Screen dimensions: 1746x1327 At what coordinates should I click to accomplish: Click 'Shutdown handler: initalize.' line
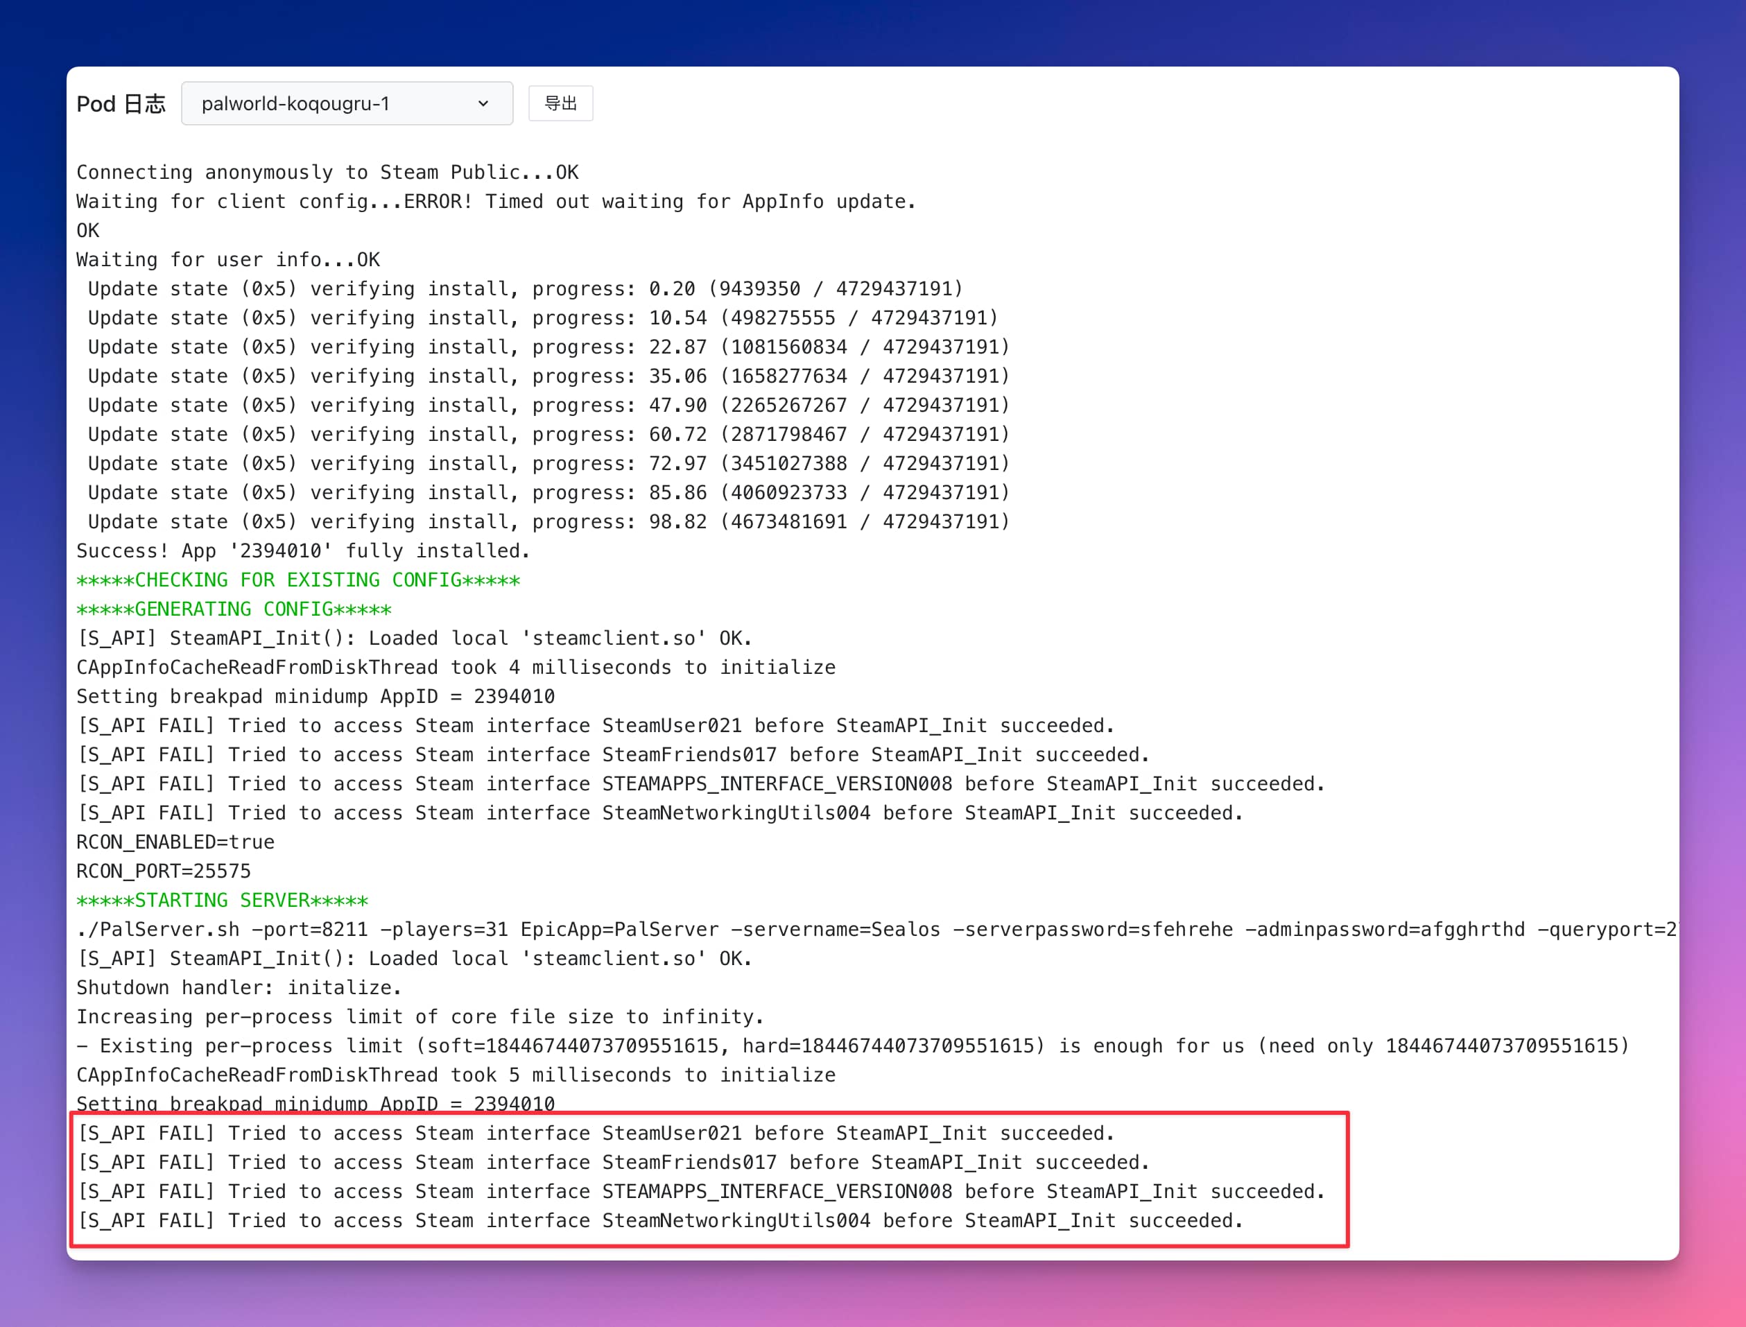tap(239, 988)
